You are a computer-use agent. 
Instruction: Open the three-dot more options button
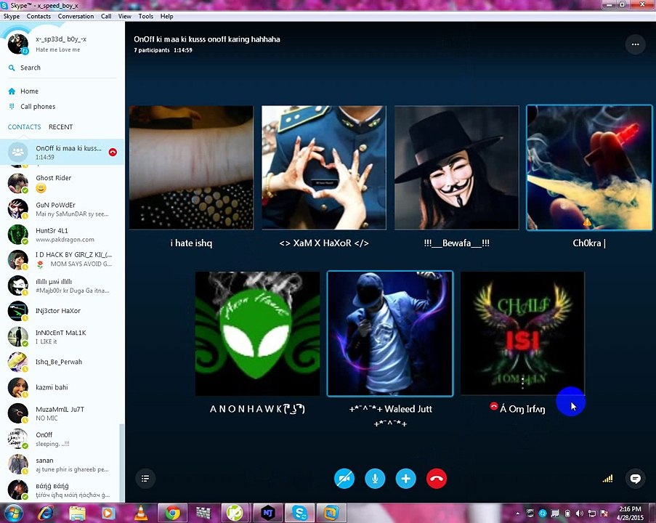pos(635,44)
